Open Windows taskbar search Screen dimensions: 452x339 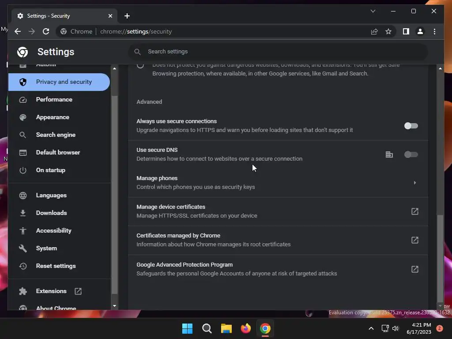(207, 328)
